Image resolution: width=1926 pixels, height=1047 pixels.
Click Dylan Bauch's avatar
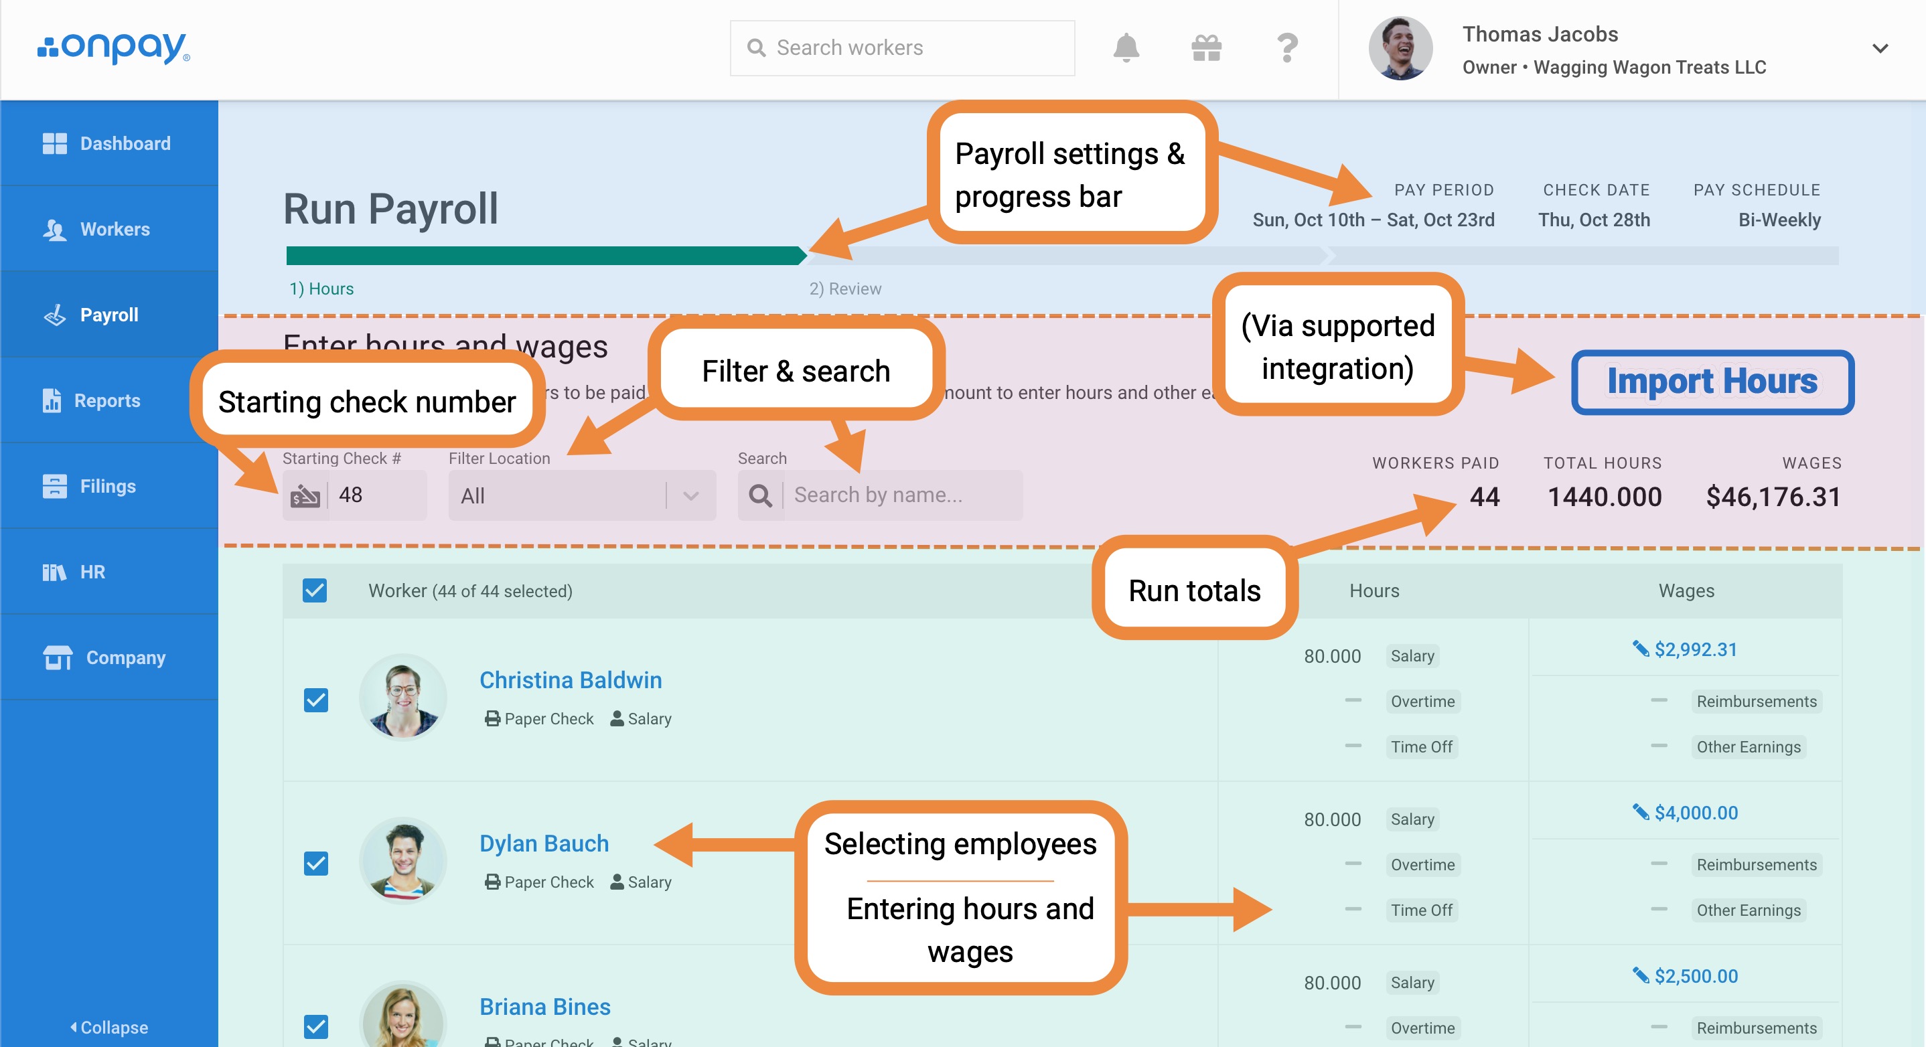coord(403,861)
